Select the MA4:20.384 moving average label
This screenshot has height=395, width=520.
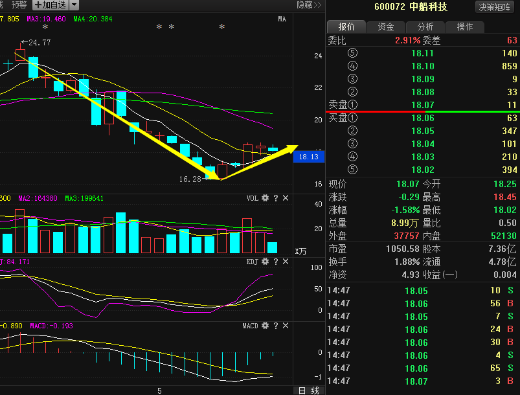[93, 19]
